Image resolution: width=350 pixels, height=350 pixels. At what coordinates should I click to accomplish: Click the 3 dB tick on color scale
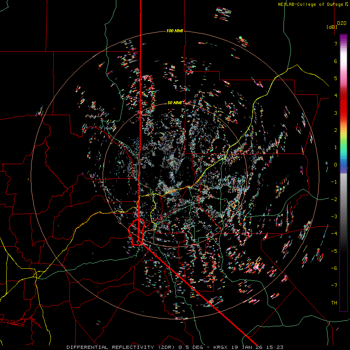click(x=336, y=113)
